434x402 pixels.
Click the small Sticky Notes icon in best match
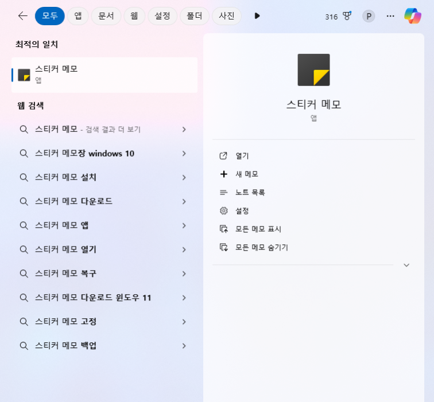pyautogui.click(x=24, y=75)
